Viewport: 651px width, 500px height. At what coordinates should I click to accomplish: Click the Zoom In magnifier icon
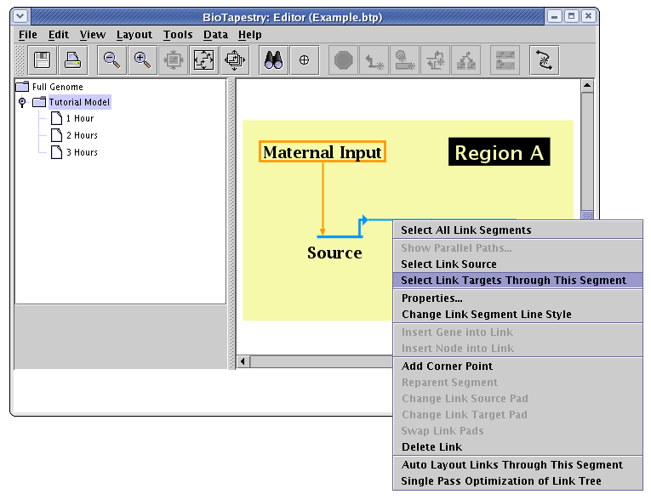coord(142,60)
